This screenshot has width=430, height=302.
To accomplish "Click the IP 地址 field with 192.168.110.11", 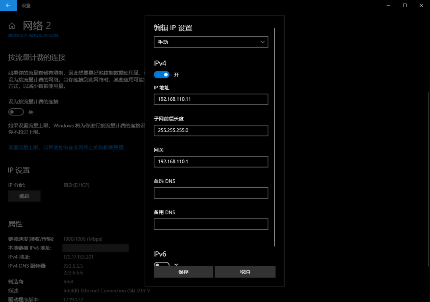I will tap(211, 99).
